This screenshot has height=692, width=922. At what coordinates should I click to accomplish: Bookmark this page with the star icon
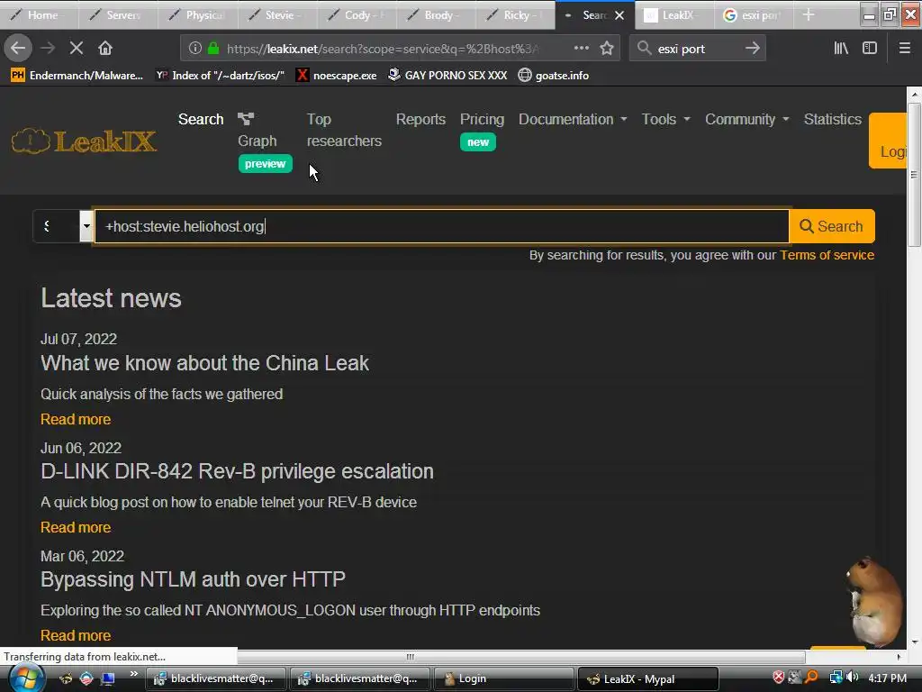pos(607,49)
